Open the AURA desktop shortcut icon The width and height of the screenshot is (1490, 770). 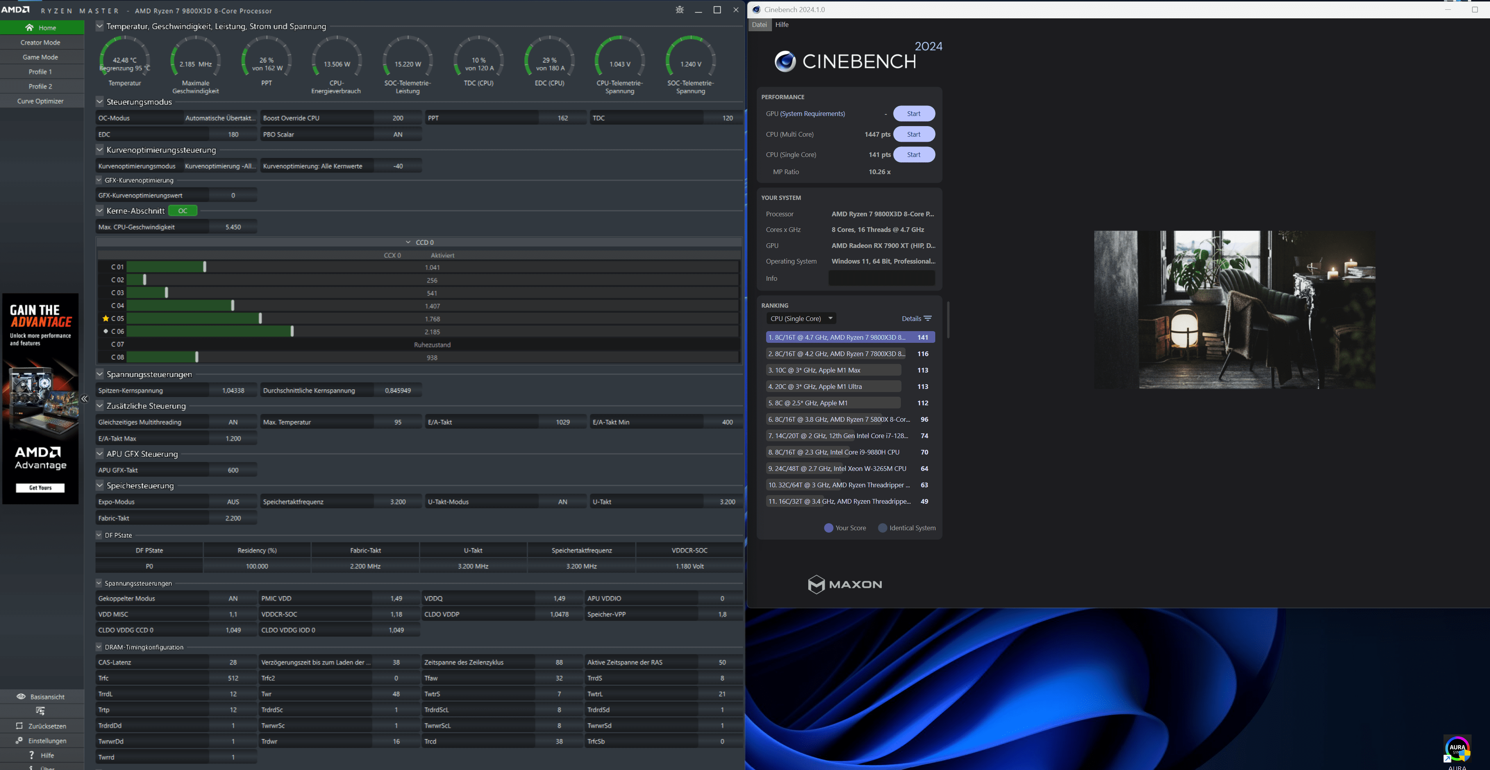click(1457, 749)
